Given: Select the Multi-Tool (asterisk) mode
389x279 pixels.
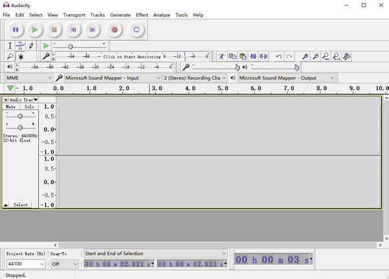Looking at the screenshot, I should (21, 57).
